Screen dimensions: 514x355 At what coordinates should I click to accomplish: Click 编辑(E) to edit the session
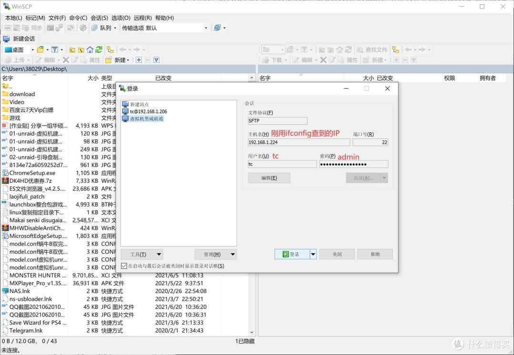[x=269, y=177]
